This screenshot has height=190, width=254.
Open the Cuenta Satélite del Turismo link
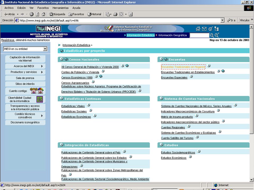pyautogui.click(x=177, y=138)
